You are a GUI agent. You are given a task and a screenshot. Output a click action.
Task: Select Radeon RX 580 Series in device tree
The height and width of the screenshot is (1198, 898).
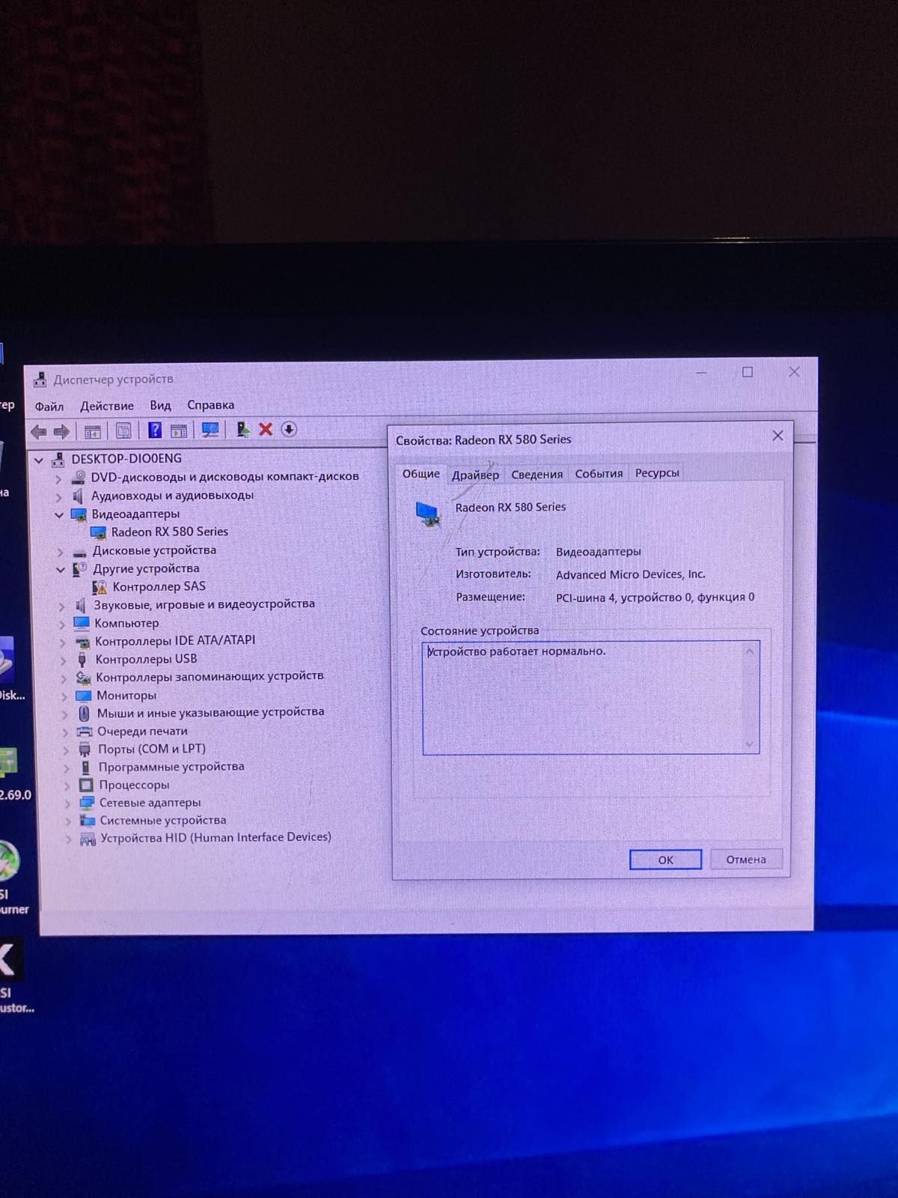[169, 532]
